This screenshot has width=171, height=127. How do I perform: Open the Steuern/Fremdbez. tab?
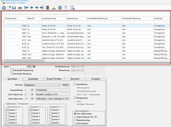point(54,79)
